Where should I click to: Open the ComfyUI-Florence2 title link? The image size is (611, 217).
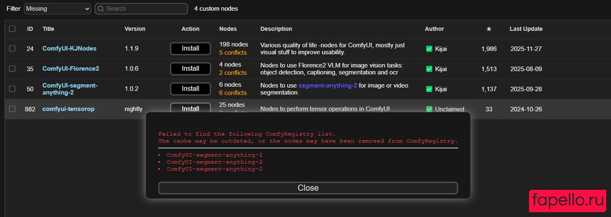click(x=71, y=69)
